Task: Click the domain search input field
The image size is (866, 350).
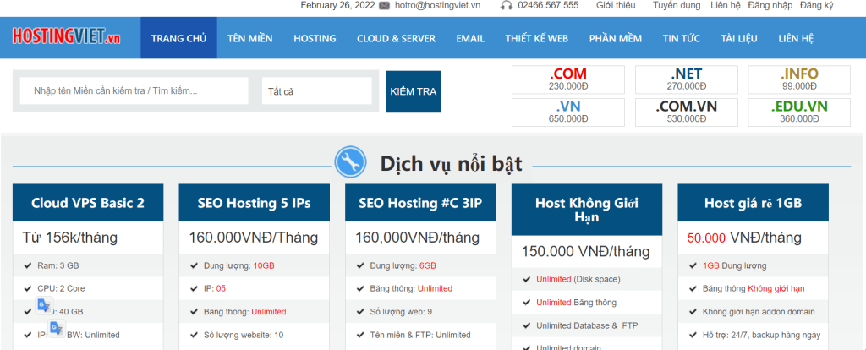Action: pyautogui.click(x=134, y=91)
